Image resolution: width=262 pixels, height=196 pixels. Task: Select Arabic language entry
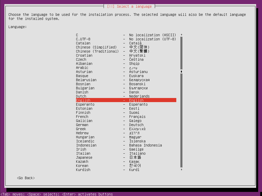click(126, 68)
